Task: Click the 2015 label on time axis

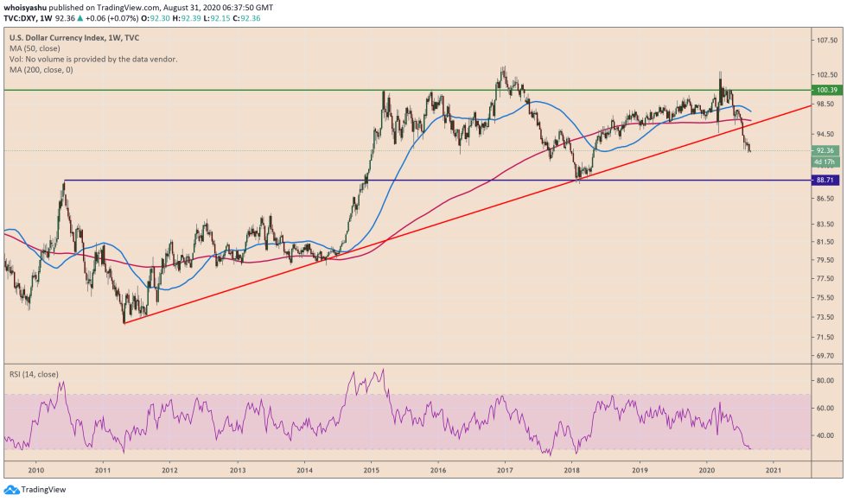Action: (372, 471)
